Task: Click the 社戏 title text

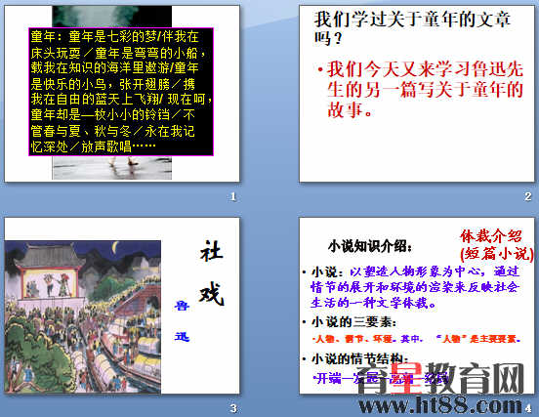Action: pyautogui.click(x=212, y=273)
